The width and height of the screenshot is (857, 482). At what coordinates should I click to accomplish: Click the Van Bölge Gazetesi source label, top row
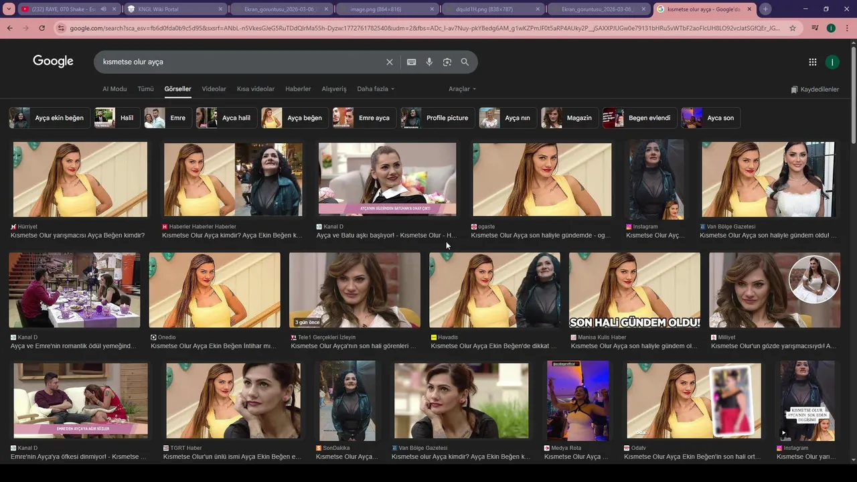coord(731,227)
